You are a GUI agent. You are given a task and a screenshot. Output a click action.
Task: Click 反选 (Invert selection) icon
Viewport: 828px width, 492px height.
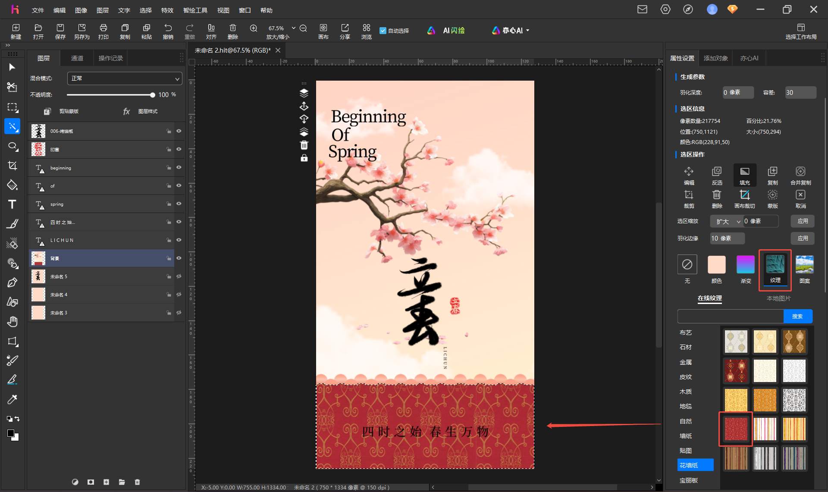717,175
